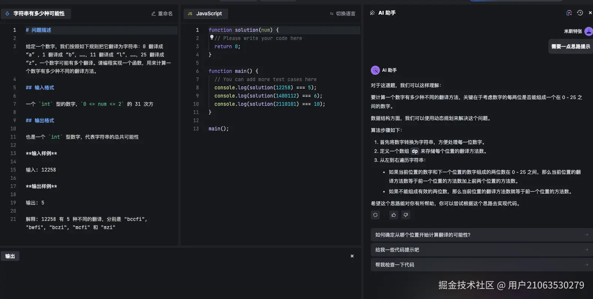Click the line 也是一个 int 型数字
Screen dimensions: 593x299
[82, 137]
